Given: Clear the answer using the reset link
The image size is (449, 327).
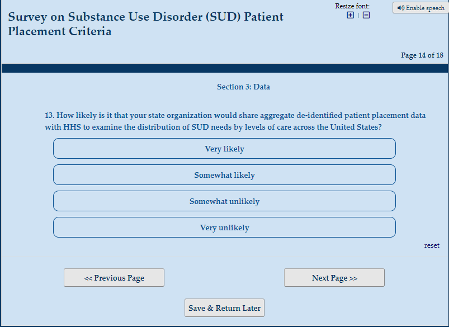Looking at the screenshot, I should 432,245.
